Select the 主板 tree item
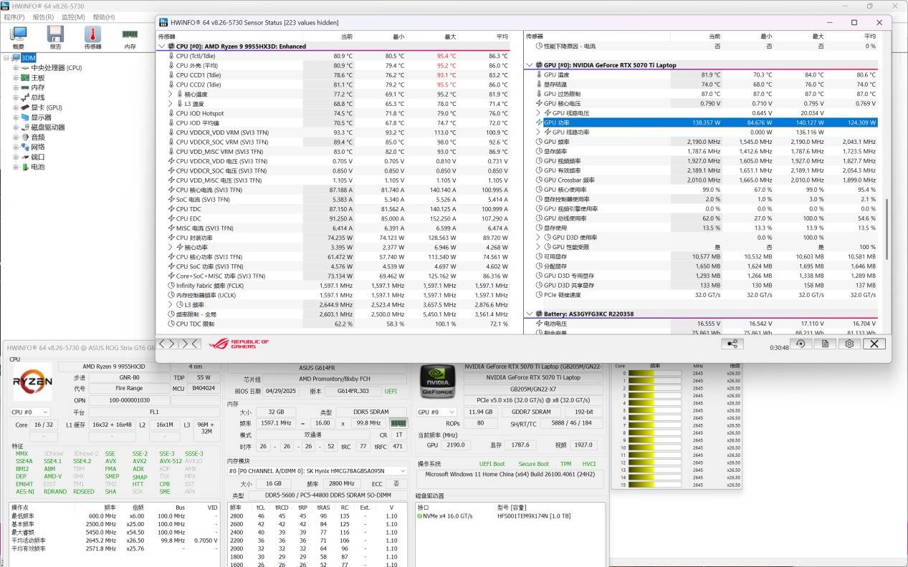The image size is (908, 567). [x=38, y=78]
